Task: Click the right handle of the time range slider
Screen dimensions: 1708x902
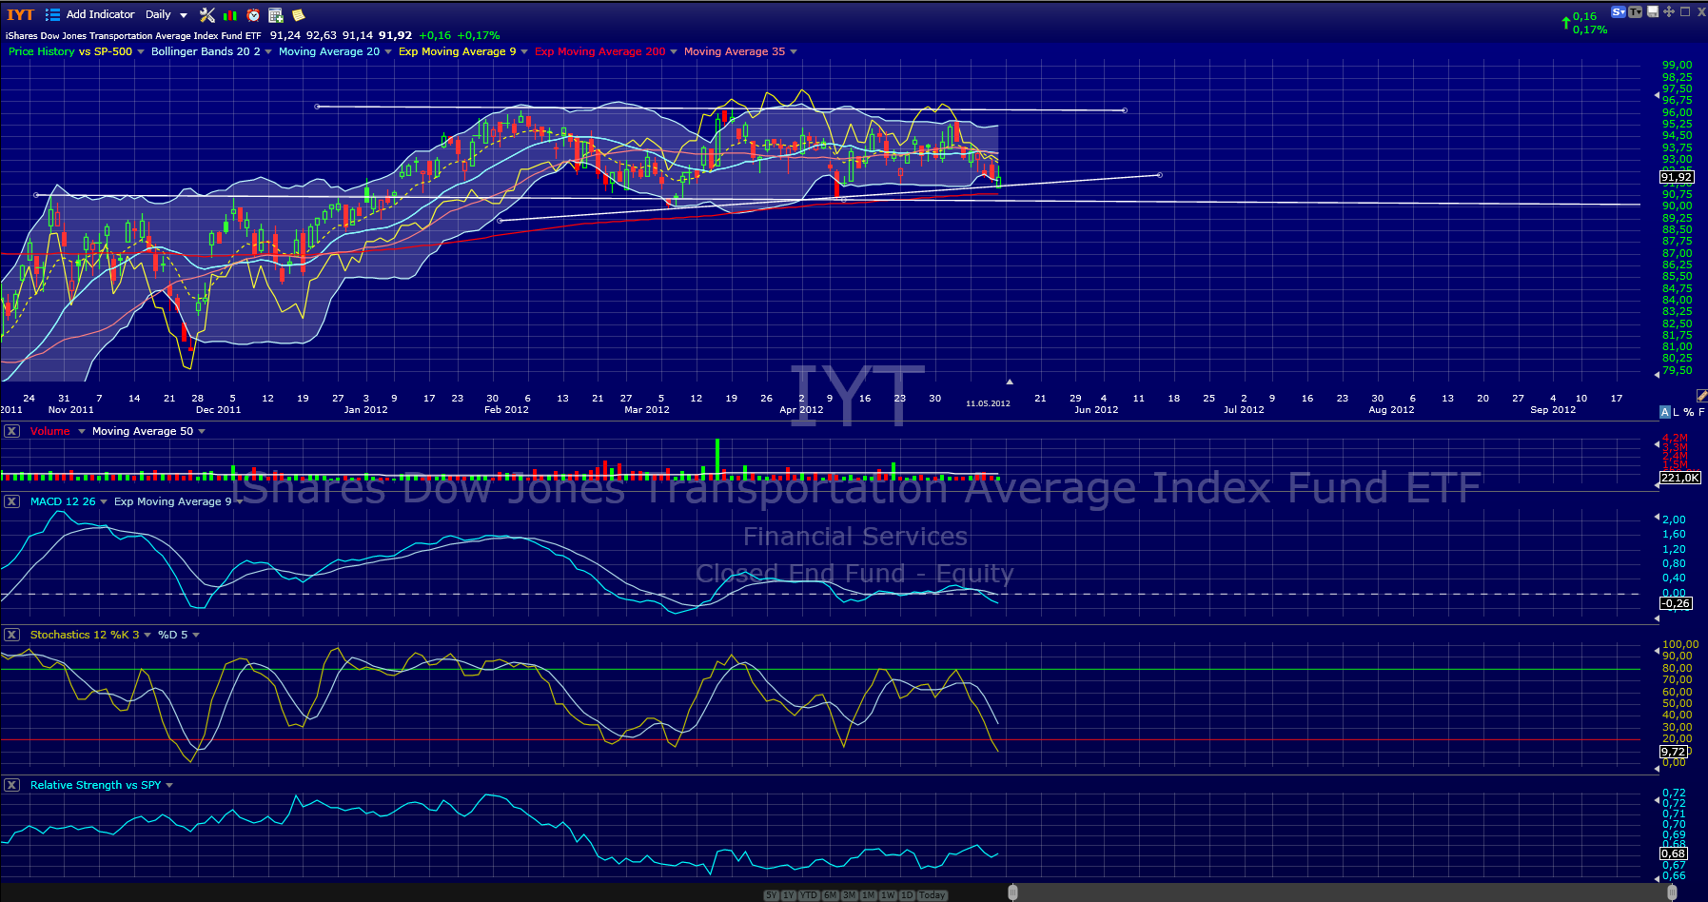Action: [1673, 892]
